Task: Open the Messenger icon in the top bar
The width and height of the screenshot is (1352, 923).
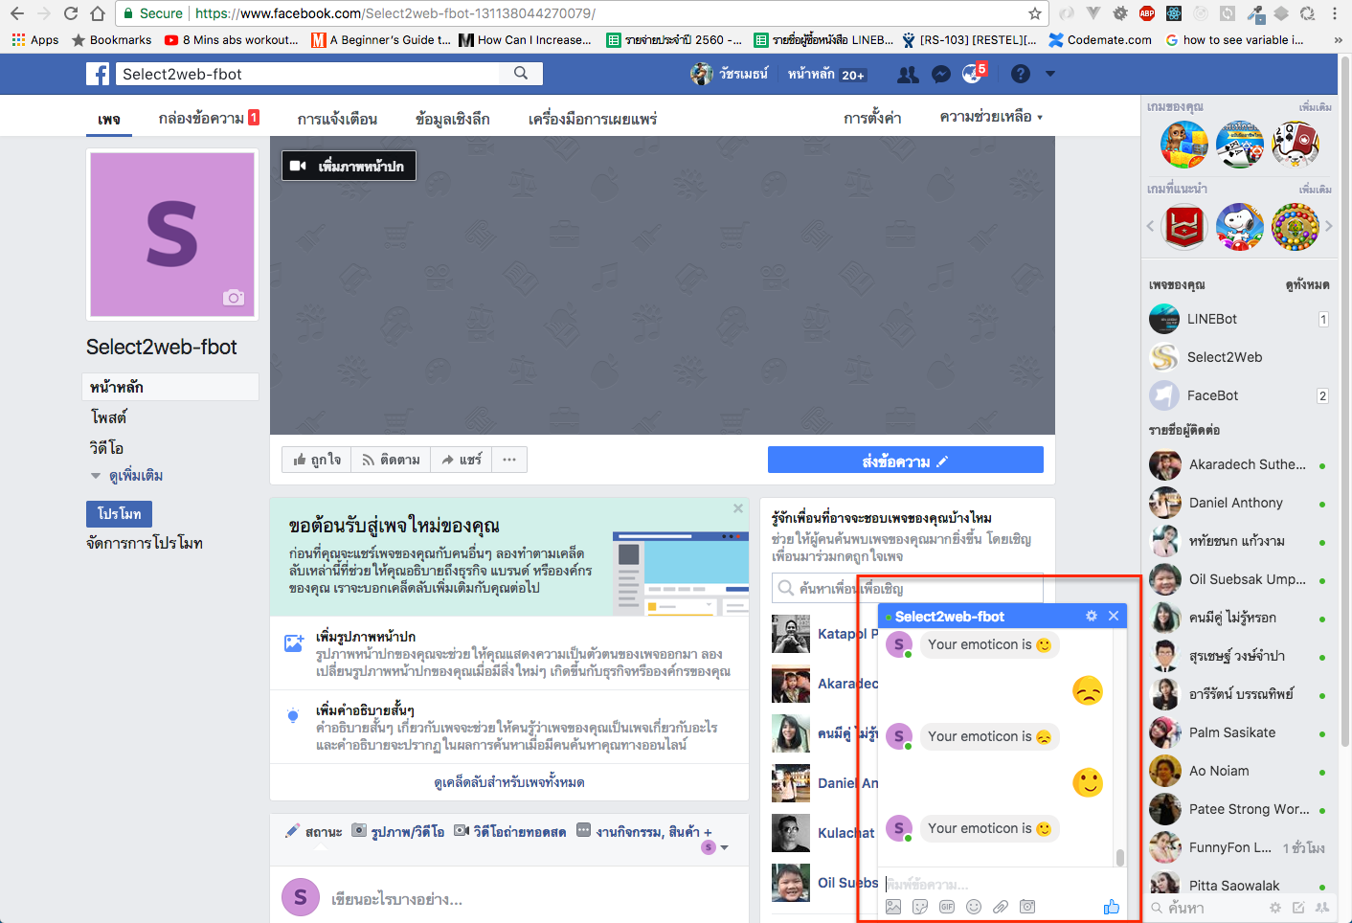Action: 941,74
